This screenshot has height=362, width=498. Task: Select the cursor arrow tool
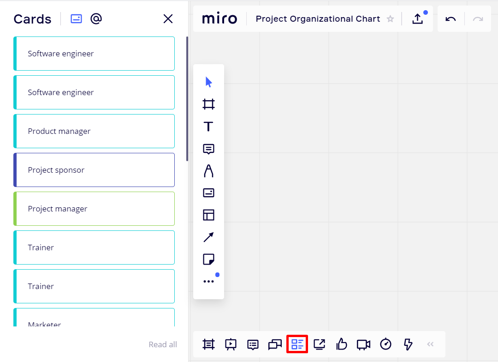coord(208,82)
